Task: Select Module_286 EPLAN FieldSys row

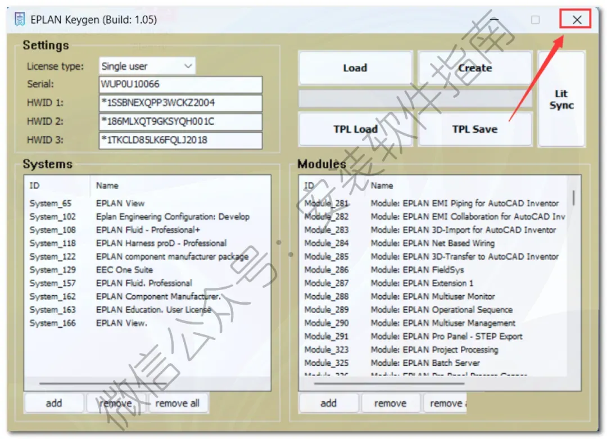Action: pos(433,270)
